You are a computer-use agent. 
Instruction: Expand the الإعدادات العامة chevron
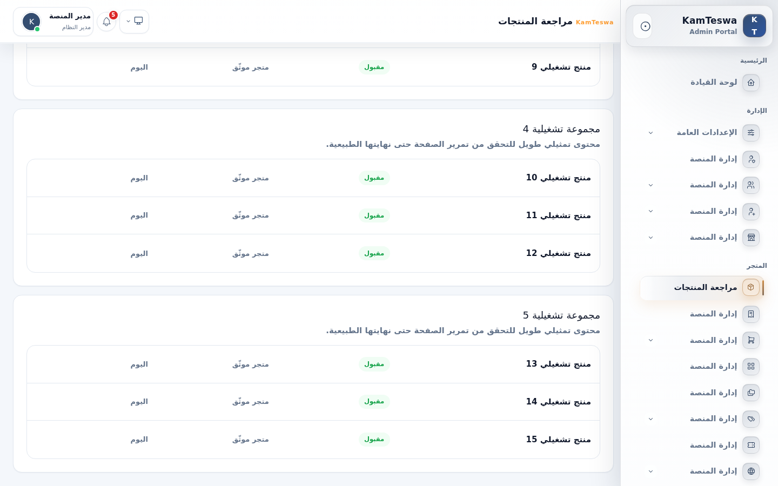pyautogui.click(x=650, y=133)
